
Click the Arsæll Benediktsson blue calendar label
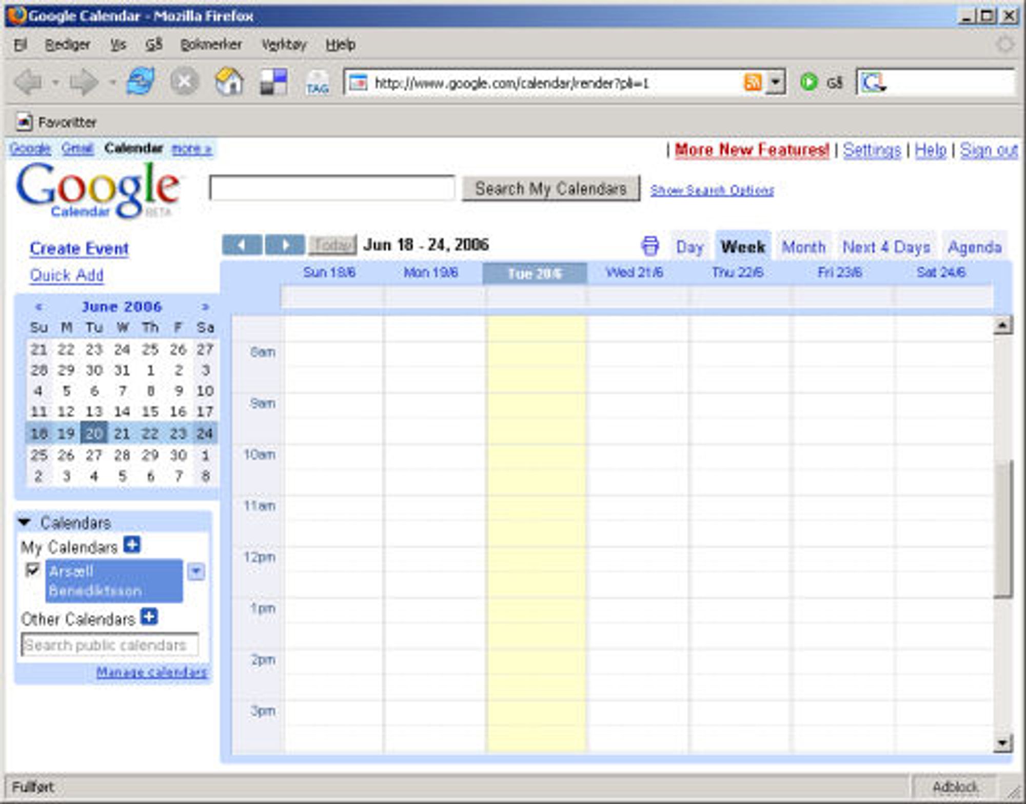[x=114, y=580]
